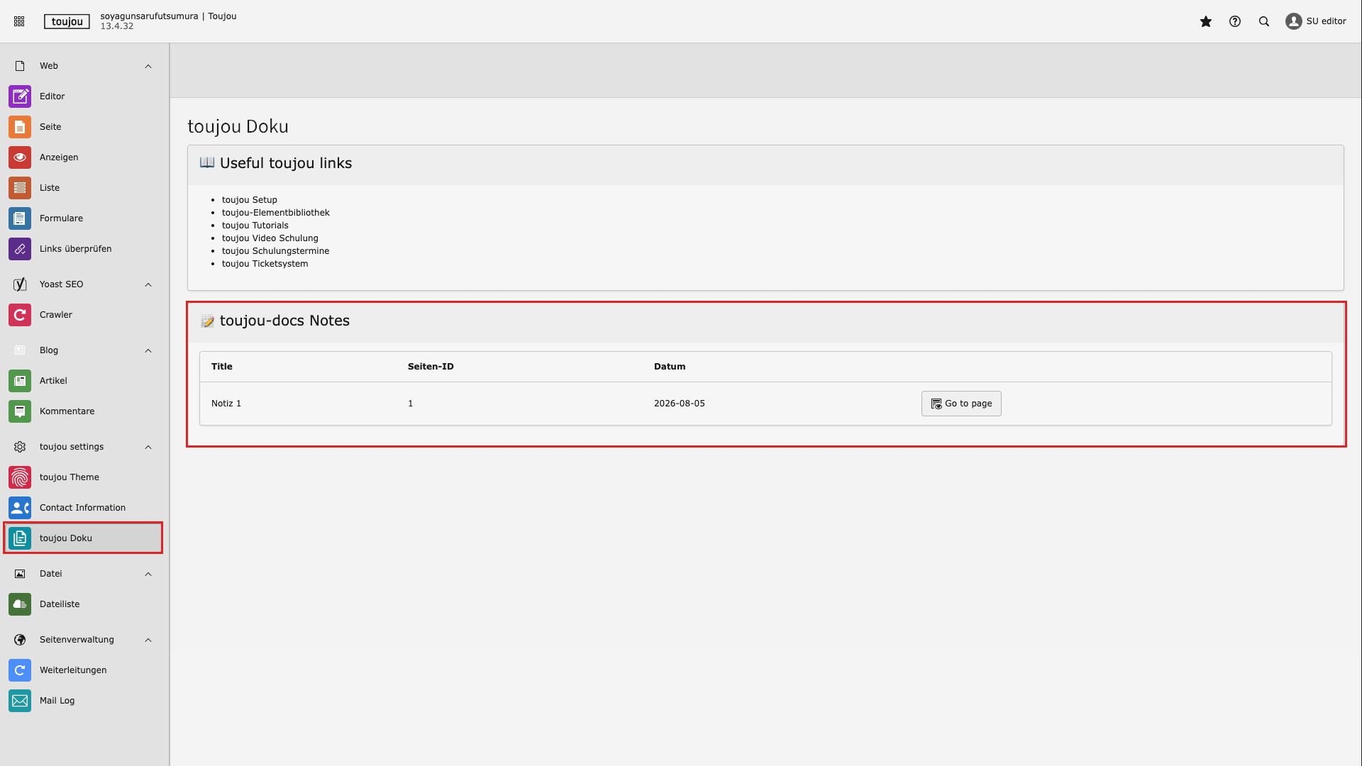1362x766 pixels.
Task: Open the help question mark icon
Action: [1235, 21]
